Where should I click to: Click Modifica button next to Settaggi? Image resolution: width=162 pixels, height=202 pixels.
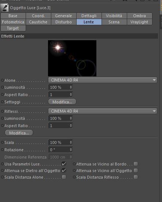pyautogui.click(x=62, y=102)
